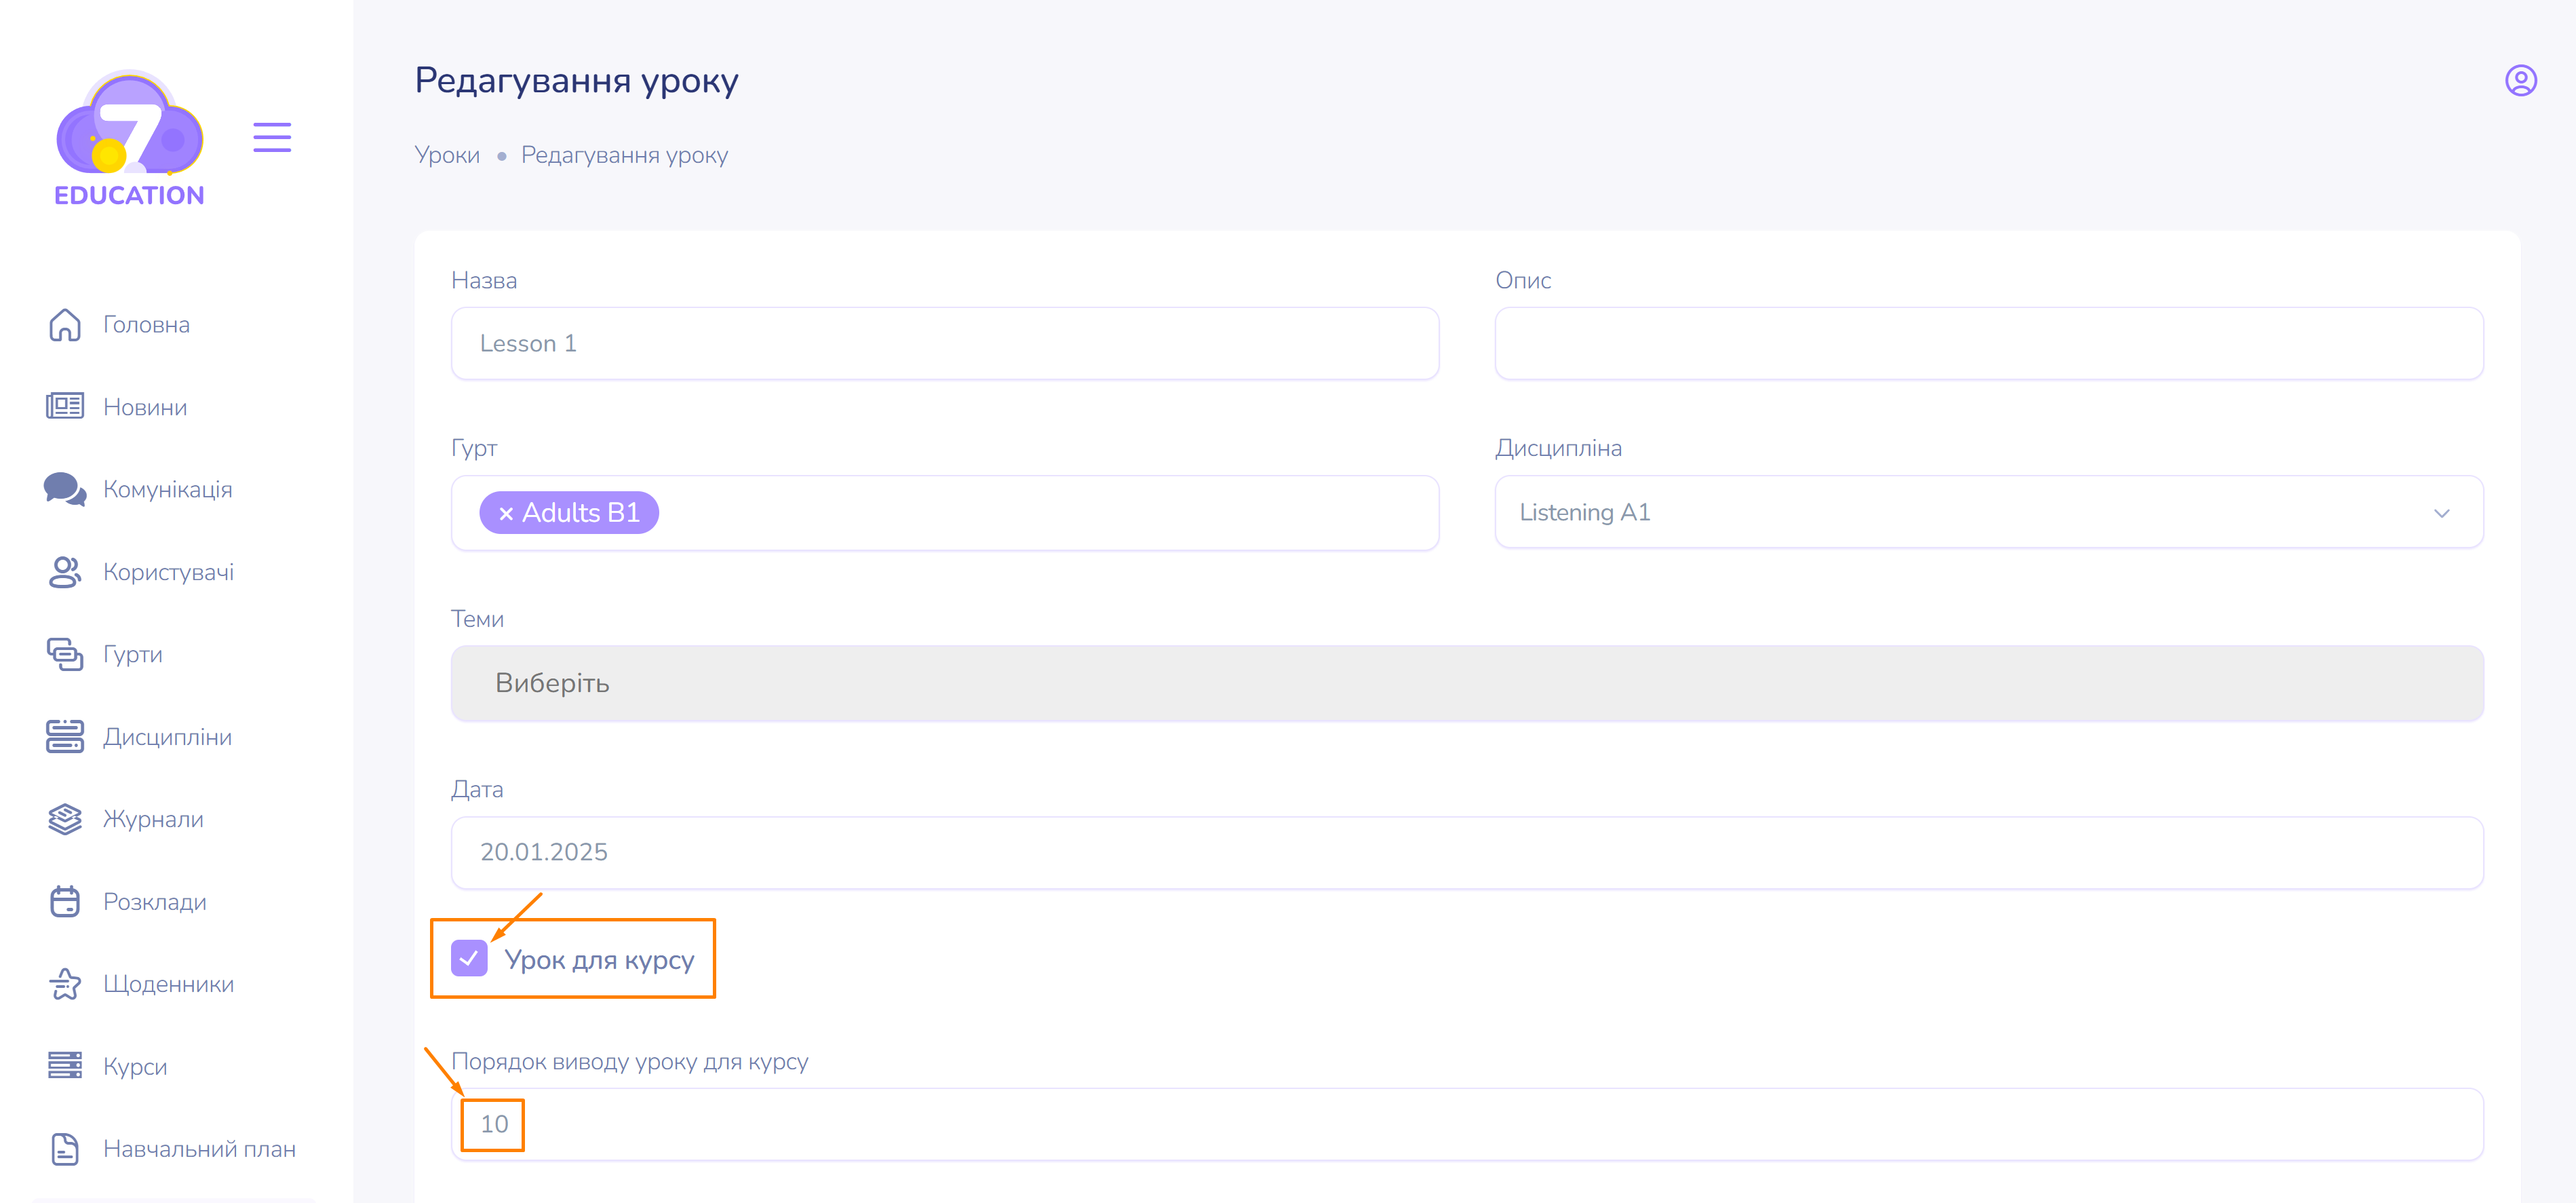The image size is (2576, 1203).
Task: Open the Теми Виберіть selector
Action: coord(1466,683)
